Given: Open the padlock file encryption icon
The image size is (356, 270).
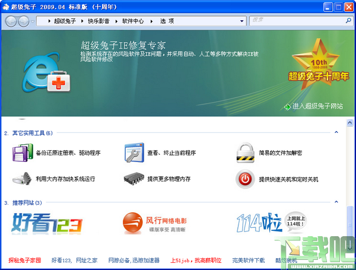Looking at the screenshot, I should click(x=245, y=153).
